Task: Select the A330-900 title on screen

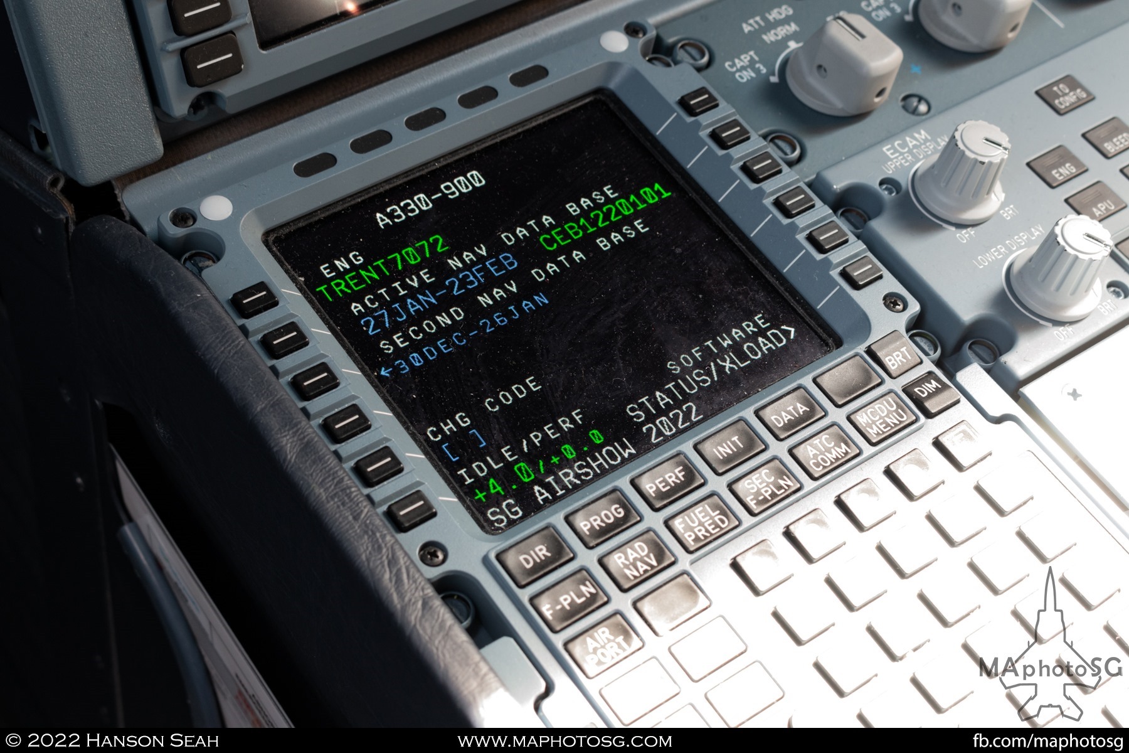Action: (x=432, y=200)
